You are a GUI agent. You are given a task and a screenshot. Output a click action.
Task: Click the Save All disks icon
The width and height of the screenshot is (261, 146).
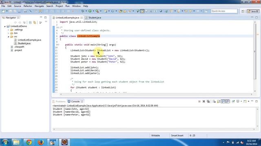pos(15,11)
